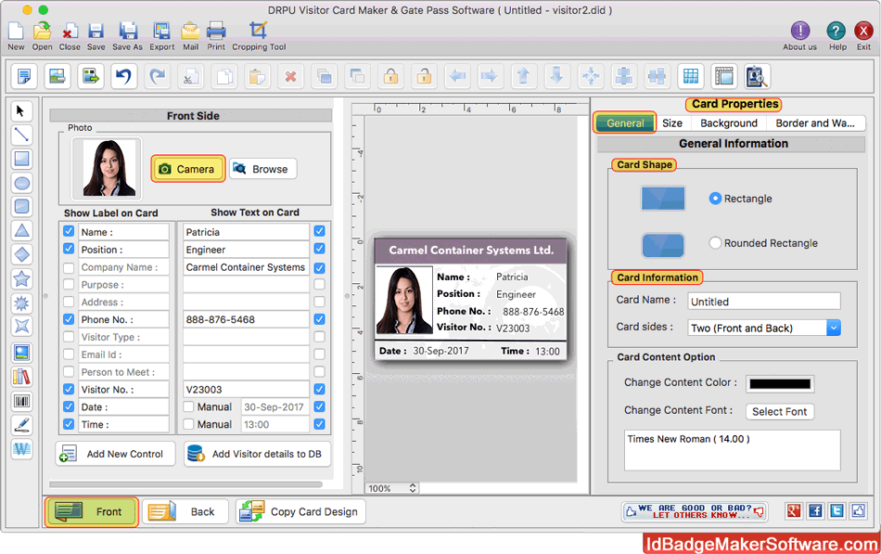Select the Rounded Rectangle card shape

click(x=714, y=242)
